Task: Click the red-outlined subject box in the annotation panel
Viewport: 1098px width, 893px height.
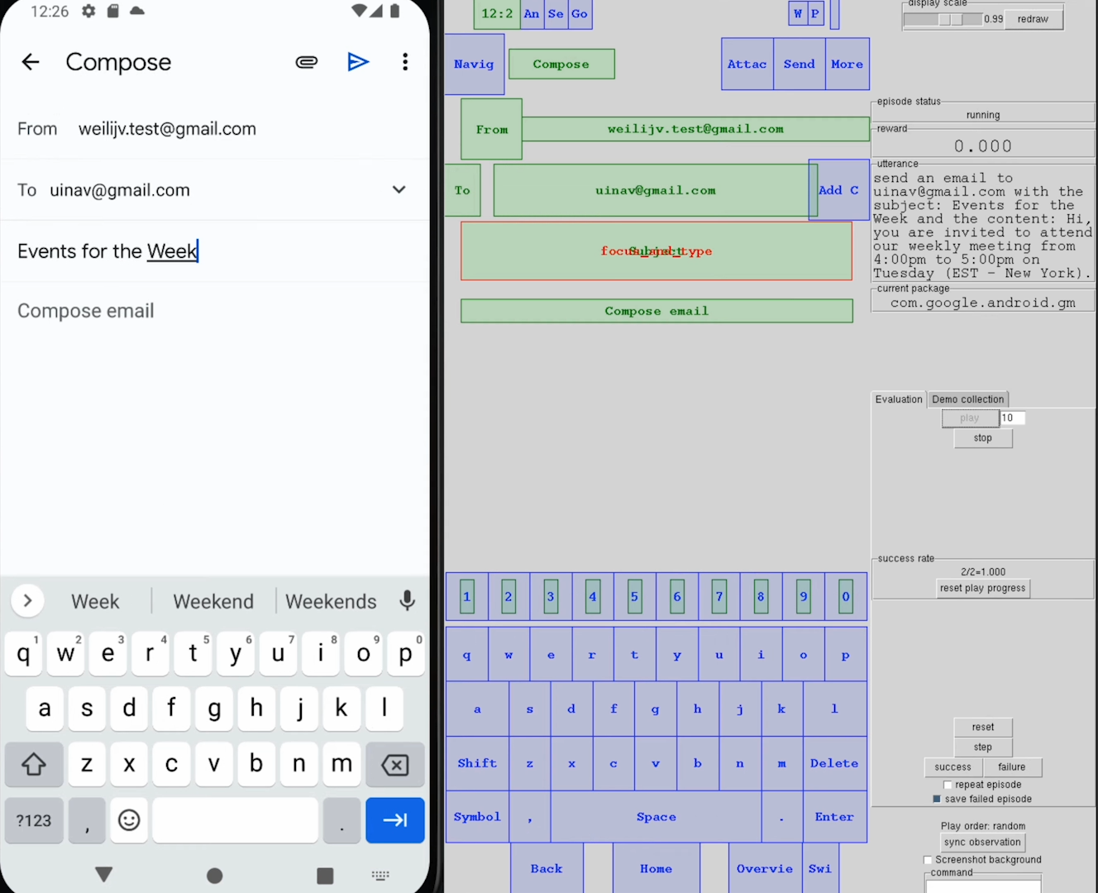Action: (x=656, y=251)
